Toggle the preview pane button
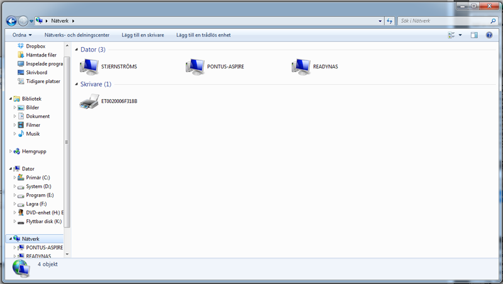The height and width of the screenshot is (284, 503). click(474, 35)
